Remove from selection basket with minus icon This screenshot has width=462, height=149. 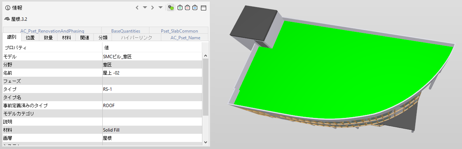pos(188,7)
